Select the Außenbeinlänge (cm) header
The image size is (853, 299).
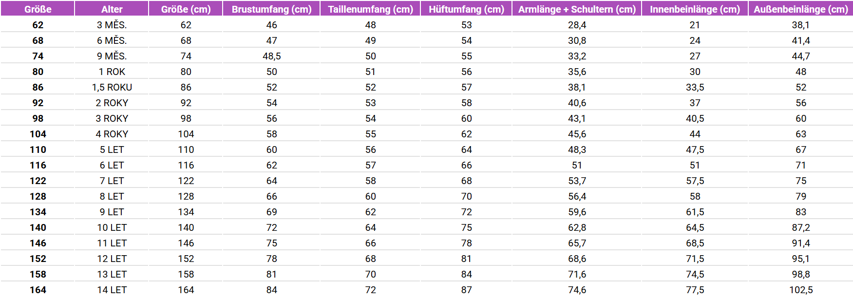(x=801, y=9)
